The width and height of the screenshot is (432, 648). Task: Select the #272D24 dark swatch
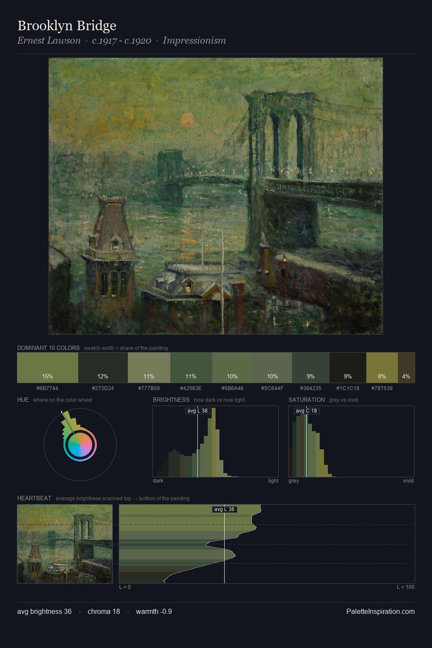pyautogui.click(x=103, y=368)
